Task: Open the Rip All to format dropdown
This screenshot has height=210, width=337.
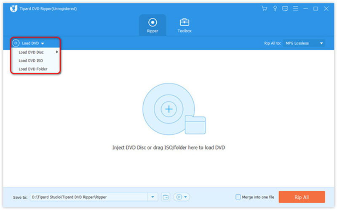Action: point(303,43)
